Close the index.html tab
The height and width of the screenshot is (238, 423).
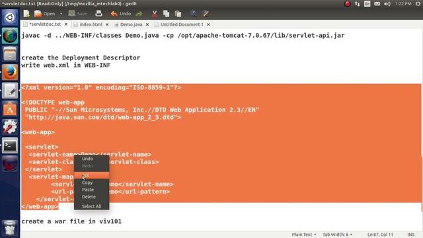click(x=107, y=24)
